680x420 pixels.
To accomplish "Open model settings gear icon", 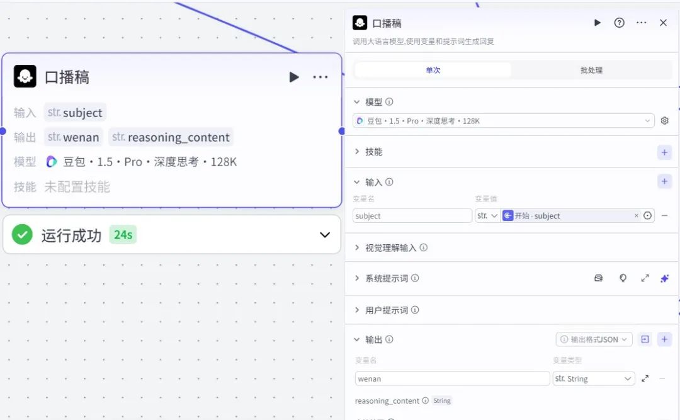I will coord(664,121).
